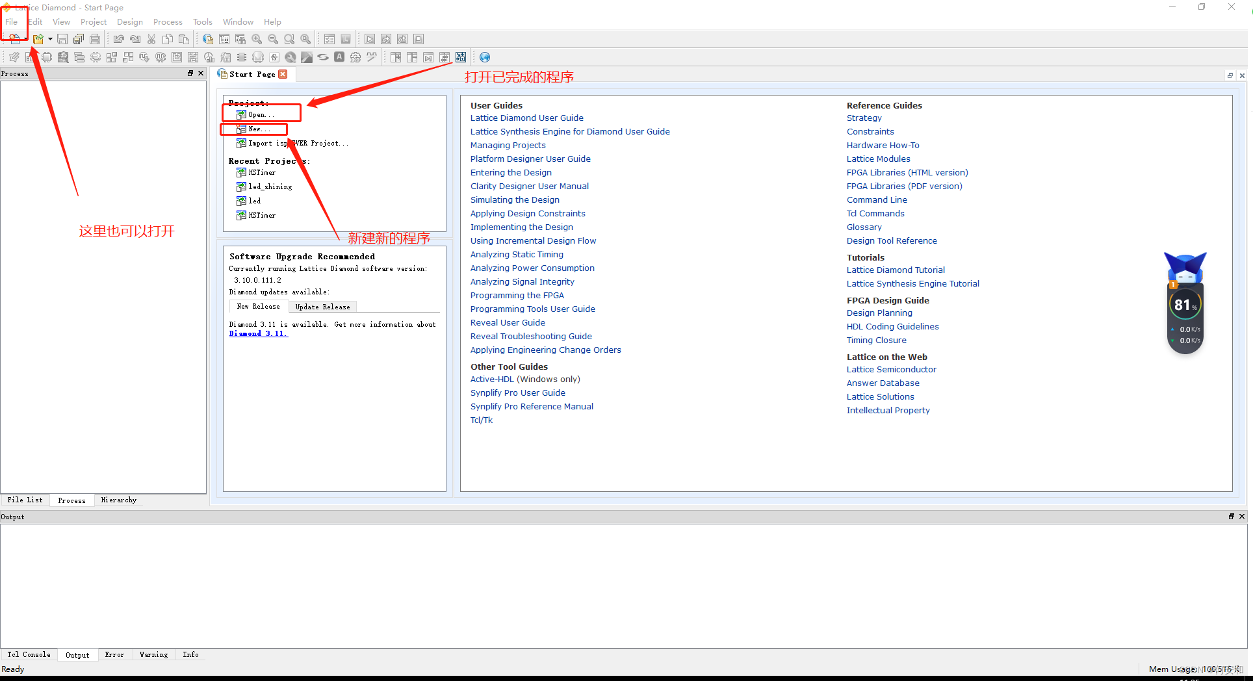The width and height of the screenshot is (1253, 681).
Task: Open Lattice Diamond Tutorial link
Action: click(x=896, y=270)
